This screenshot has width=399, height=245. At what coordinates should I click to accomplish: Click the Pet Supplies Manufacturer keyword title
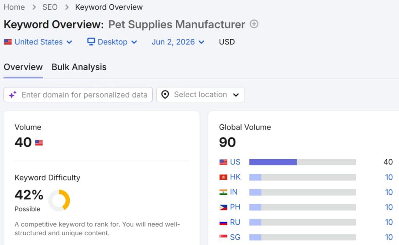(x=177, y=24)
